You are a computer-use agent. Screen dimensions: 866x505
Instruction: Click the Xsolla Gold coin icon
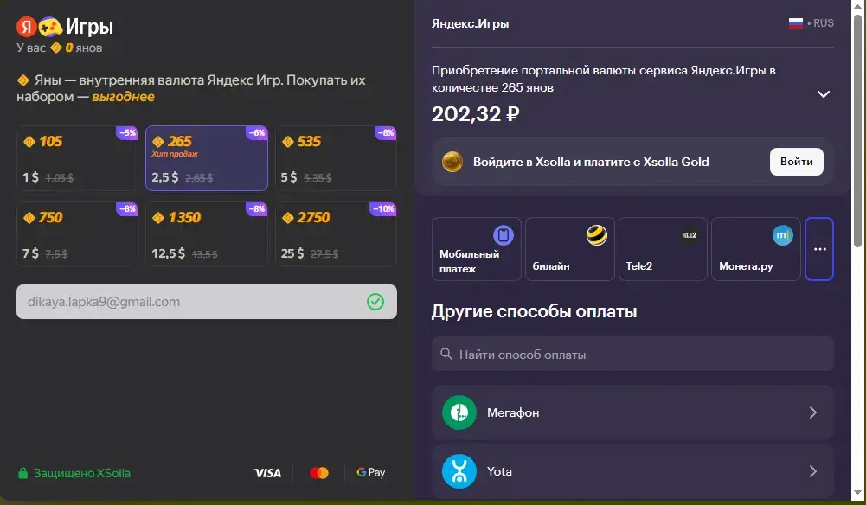pyautogui.click(x=452, y=162)
